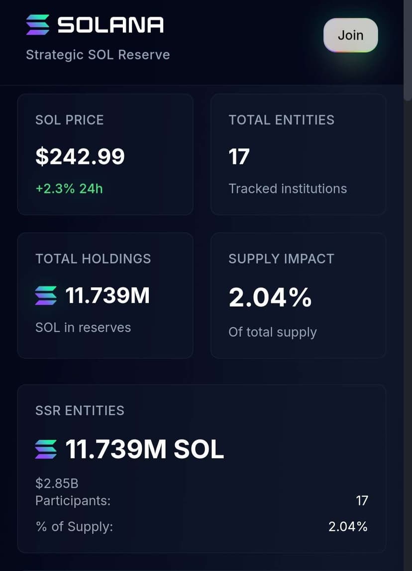Click the +2.3% 24h change indicator
Viewport: 412px width, 571px height.
coord(69,189)
